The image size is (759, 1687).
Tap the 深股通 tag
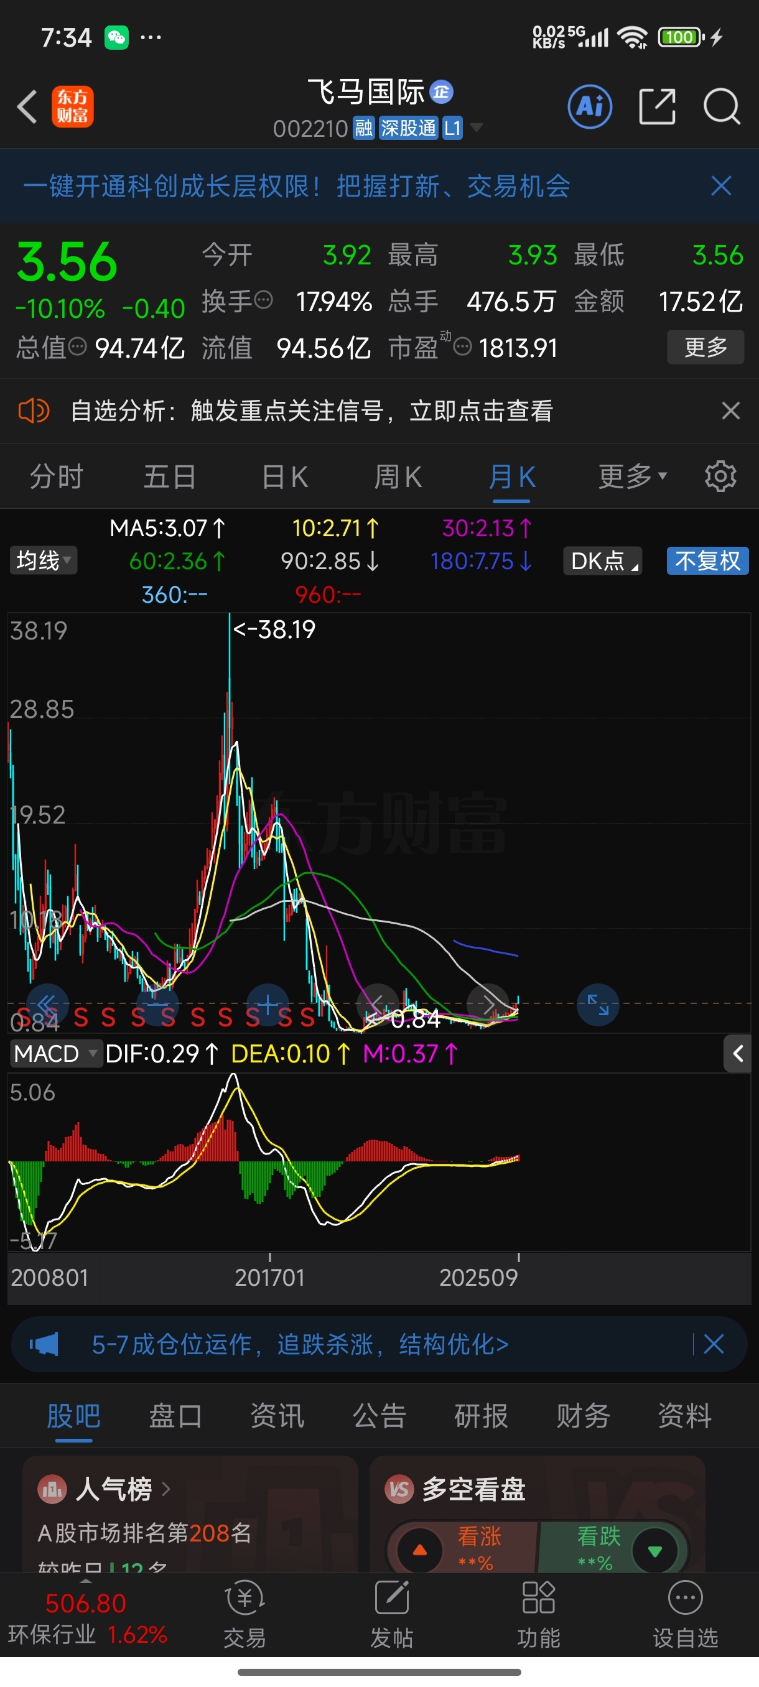click(x=408, y=128)
